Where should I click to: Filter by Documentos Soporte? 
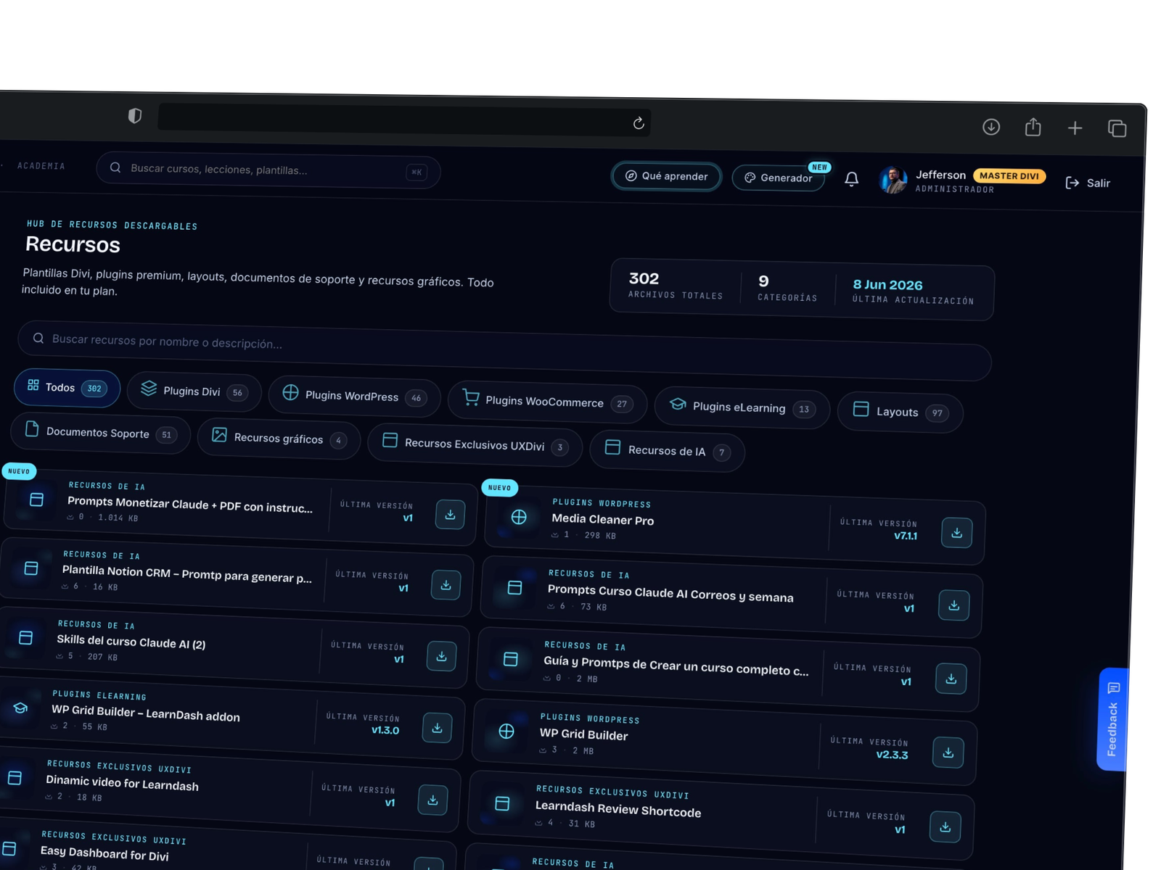tap(101, 433)
